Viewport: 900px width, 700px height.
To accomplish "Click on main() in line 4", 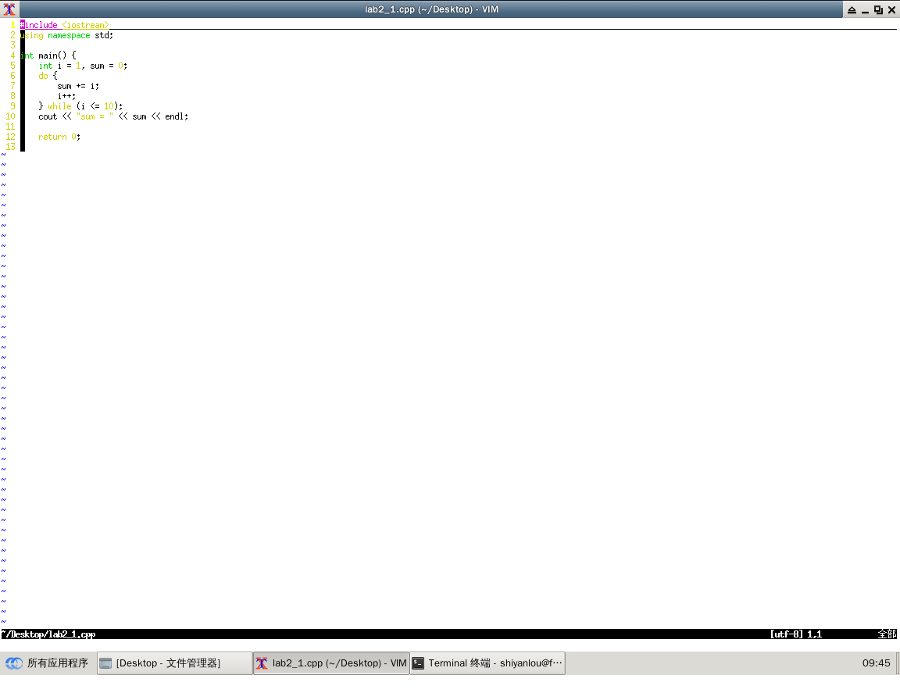I will (52, 55).
